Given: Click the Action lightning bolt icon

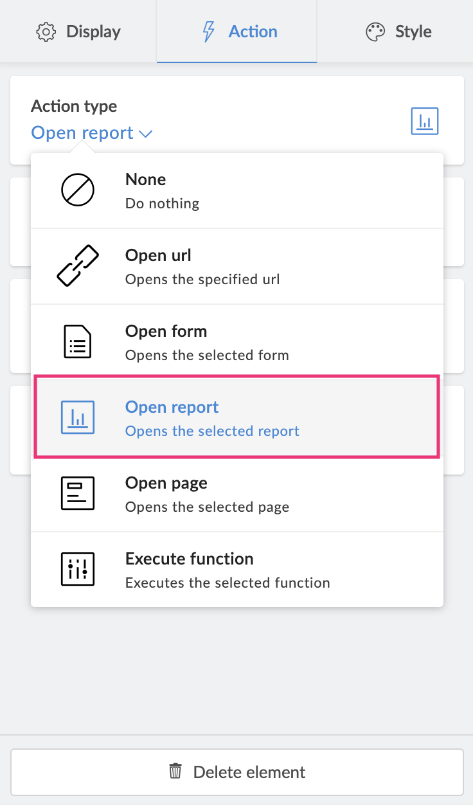Looking at the screenshot, I should point(208,32).
